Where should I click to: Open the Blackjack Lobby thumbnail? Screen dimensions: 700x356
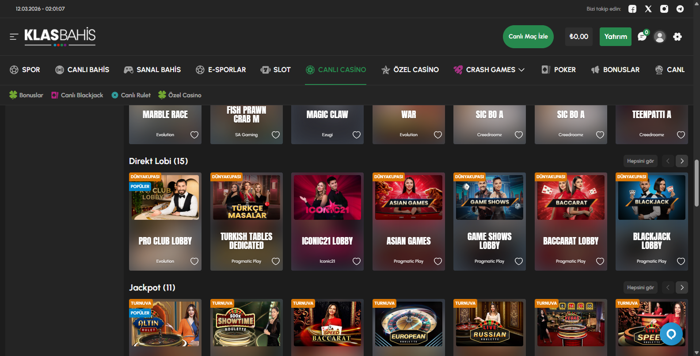point(652,198)
